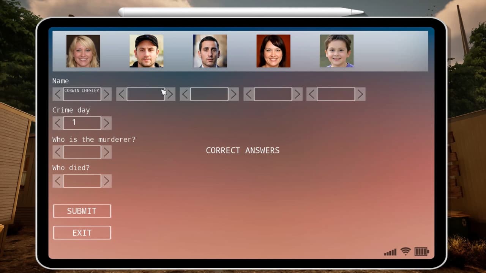Cycle forward the murderer selection arrow
486x273 pixels.
pos(107,152)
